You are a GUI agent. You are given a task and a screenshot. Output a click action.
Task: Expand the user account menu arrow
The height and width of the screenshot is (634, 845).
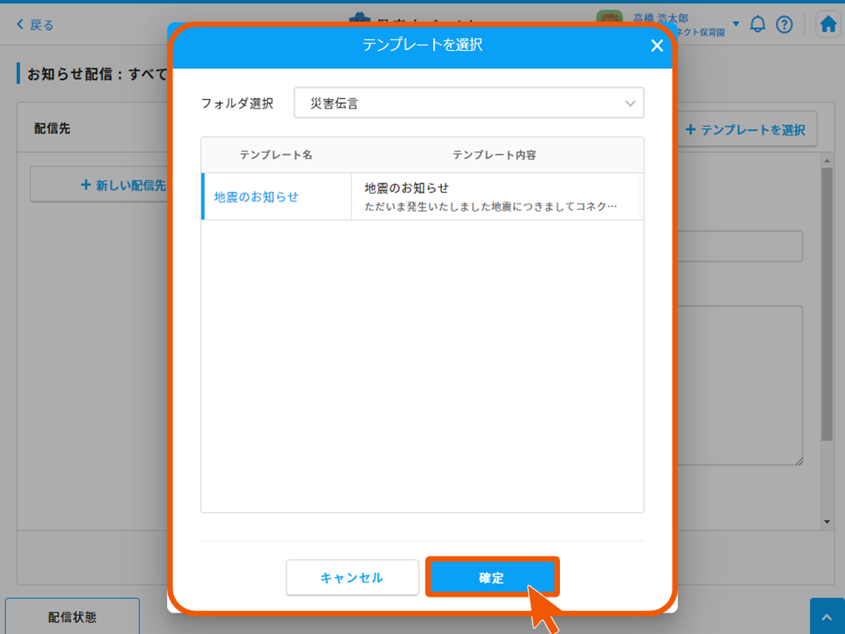pyautogui.click(x=736, y=24)
